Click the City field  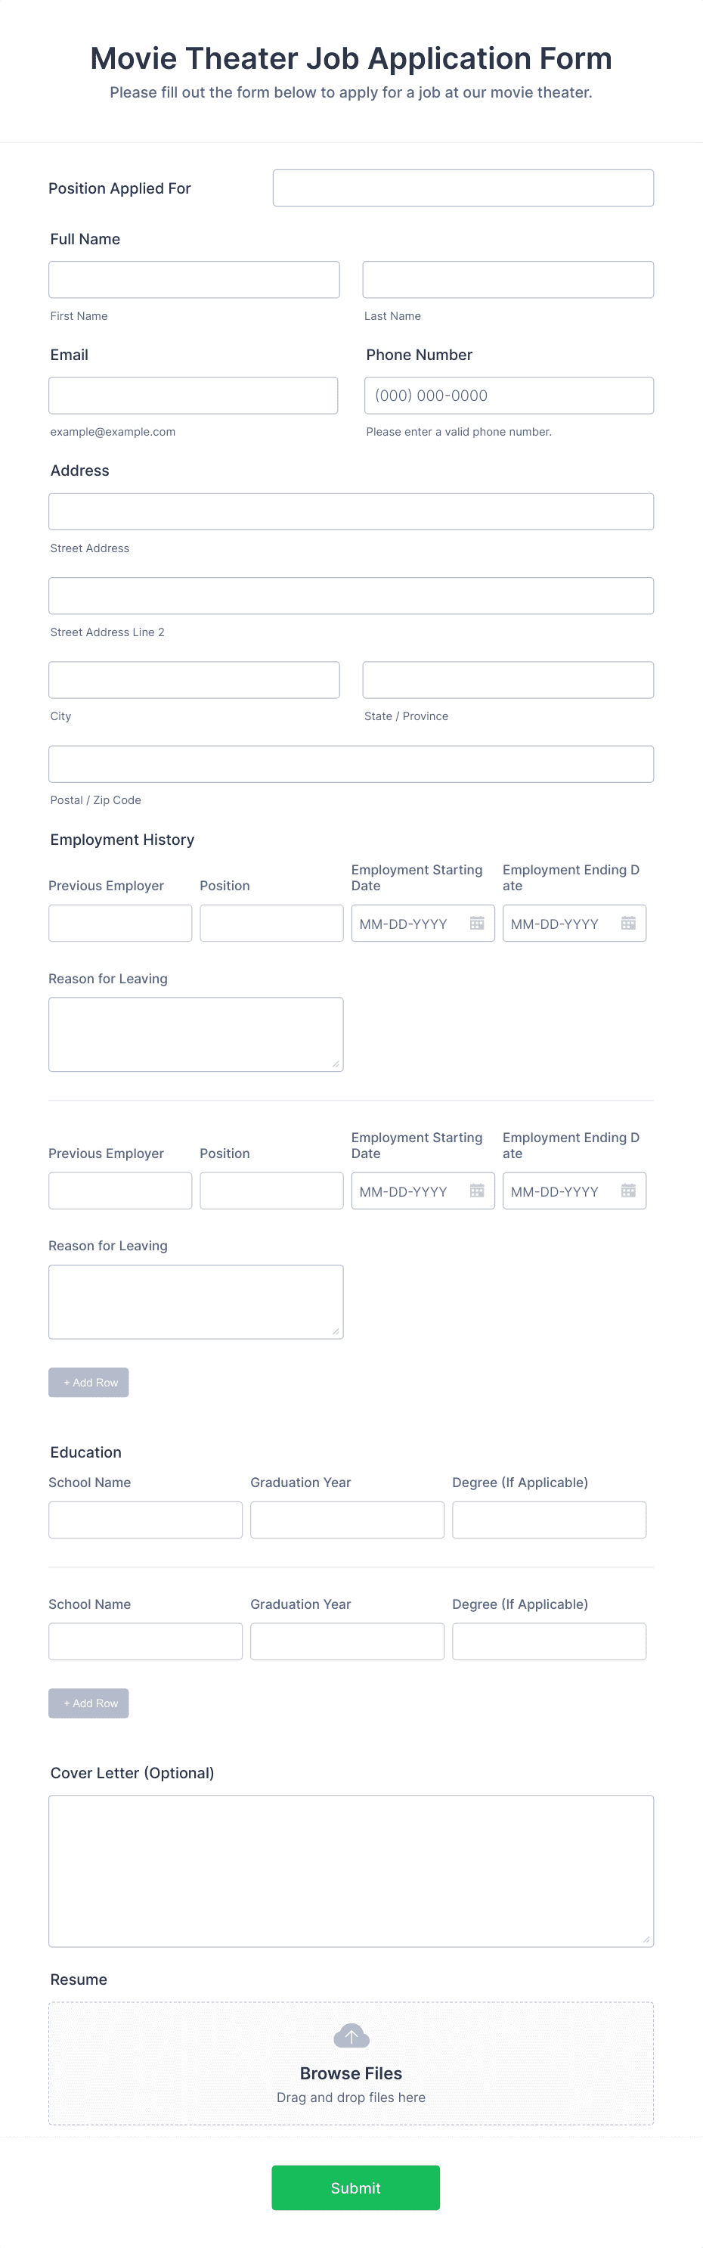pyautogui.click(x=194, y=679)
